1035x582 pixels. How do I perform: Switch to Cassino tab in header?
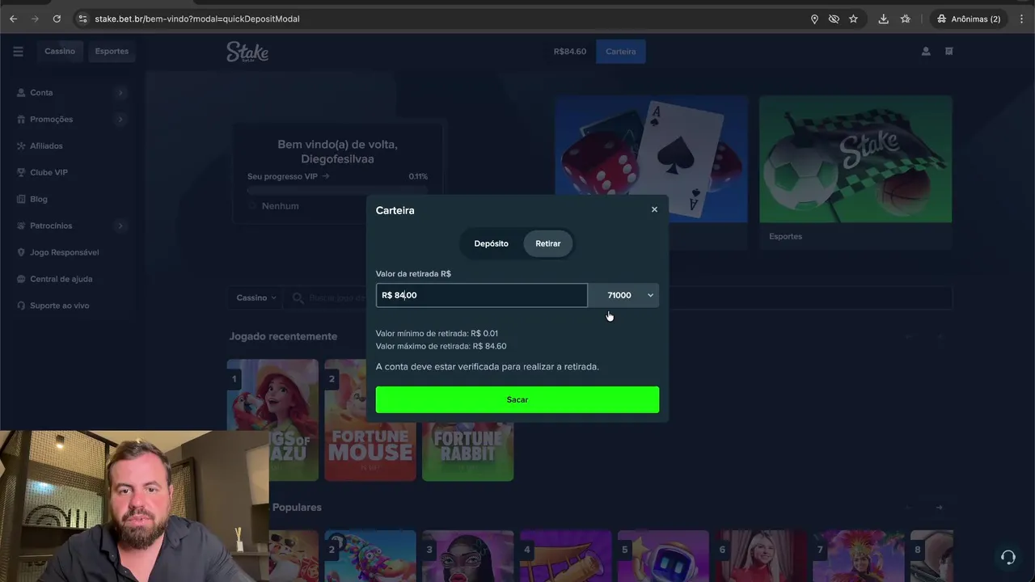[x=60, y=51]
